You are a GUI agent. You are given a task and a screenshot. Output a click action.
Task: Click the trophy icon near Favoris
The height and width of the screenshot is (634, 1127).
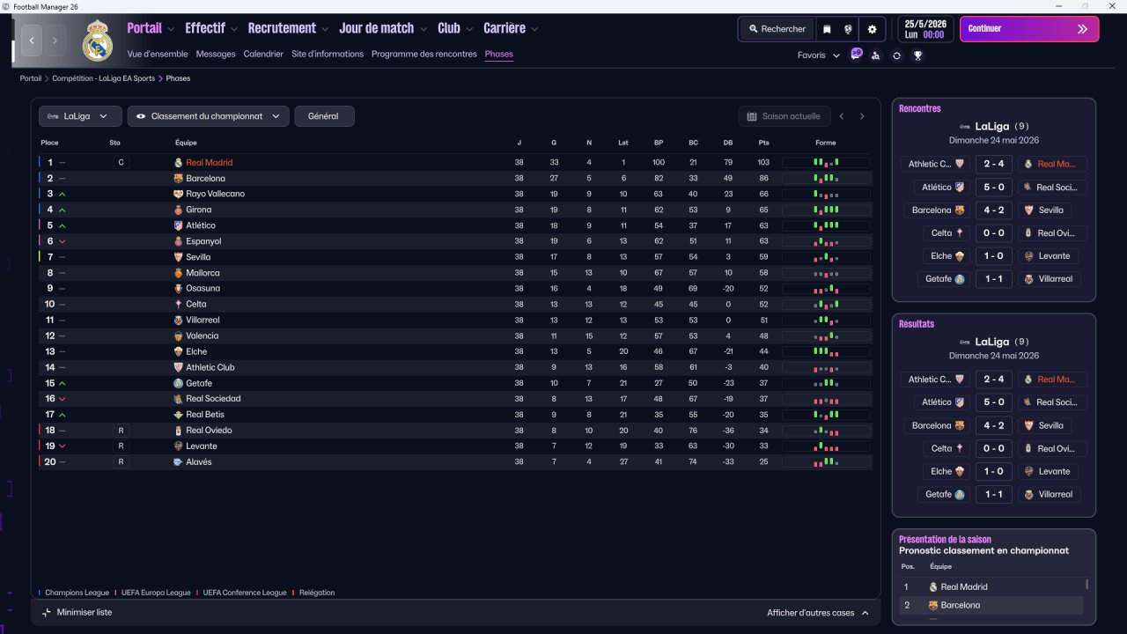[917, 55]
